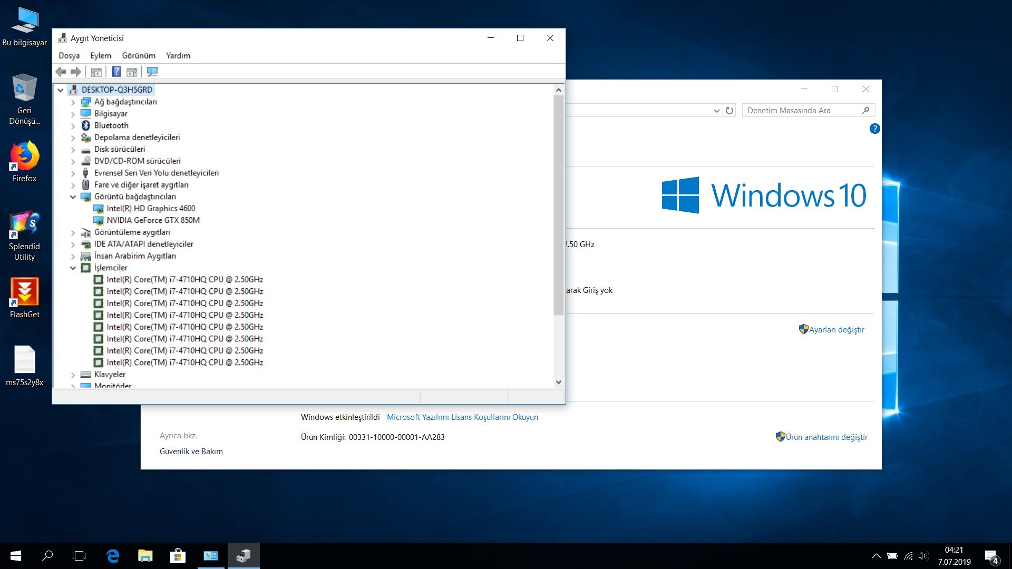Open the Action Center notifications icon
Screen dimensions: 1012x569
point(991,556)
